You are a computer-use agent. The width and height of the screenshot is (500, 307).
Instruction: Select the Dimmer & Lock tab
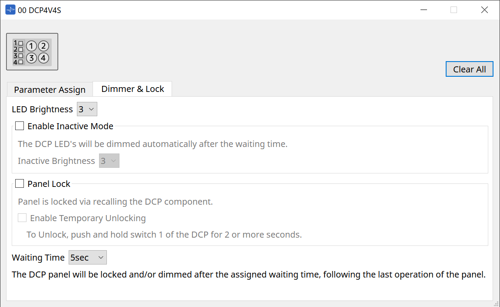[132, 88]
